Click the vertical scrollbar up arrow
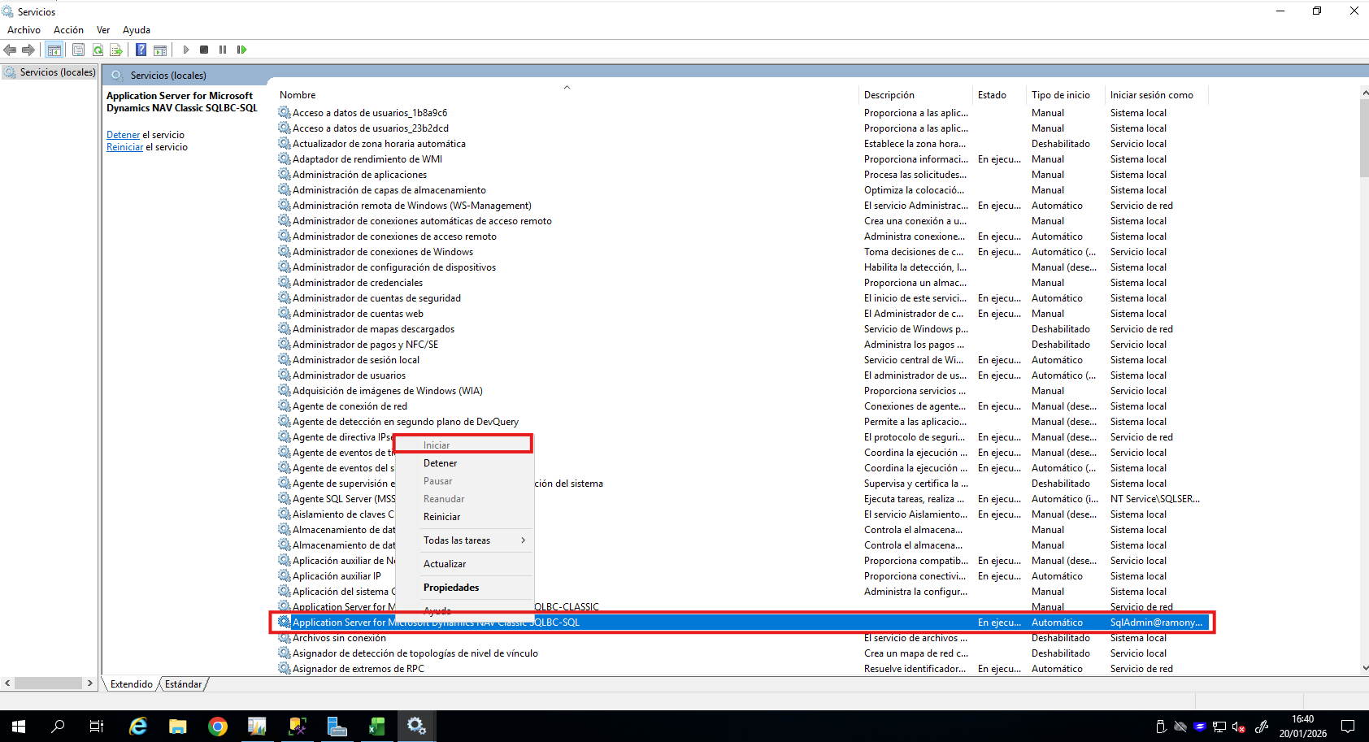The width and height of the screenshot is (1369, 742). coord(1364,93)
